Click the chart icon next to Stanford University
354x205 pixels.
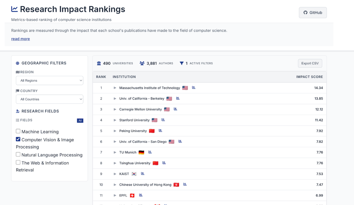[x=163, y=120]
